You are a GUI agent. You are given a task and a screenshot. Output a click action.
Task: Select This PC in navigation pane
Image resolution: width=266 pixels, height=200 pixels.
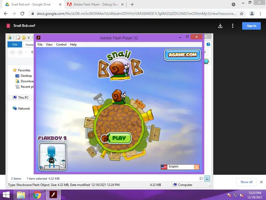21,98
